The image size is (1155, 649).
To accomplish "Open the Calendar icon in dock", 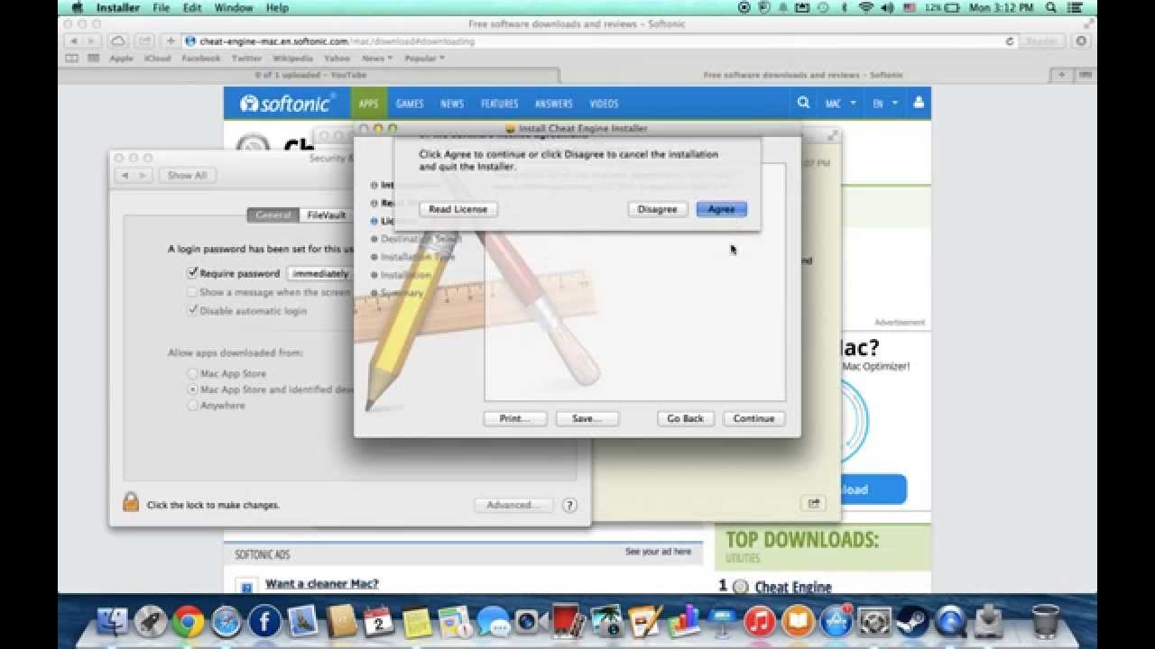I will [x=379, y=621].
